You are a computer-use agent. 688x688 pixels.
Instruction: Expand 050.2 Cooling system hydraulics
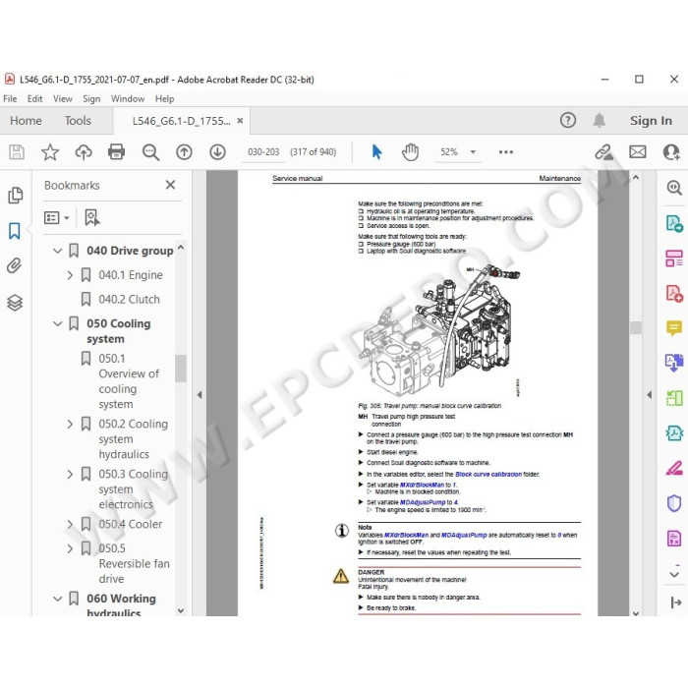(70, 424)
